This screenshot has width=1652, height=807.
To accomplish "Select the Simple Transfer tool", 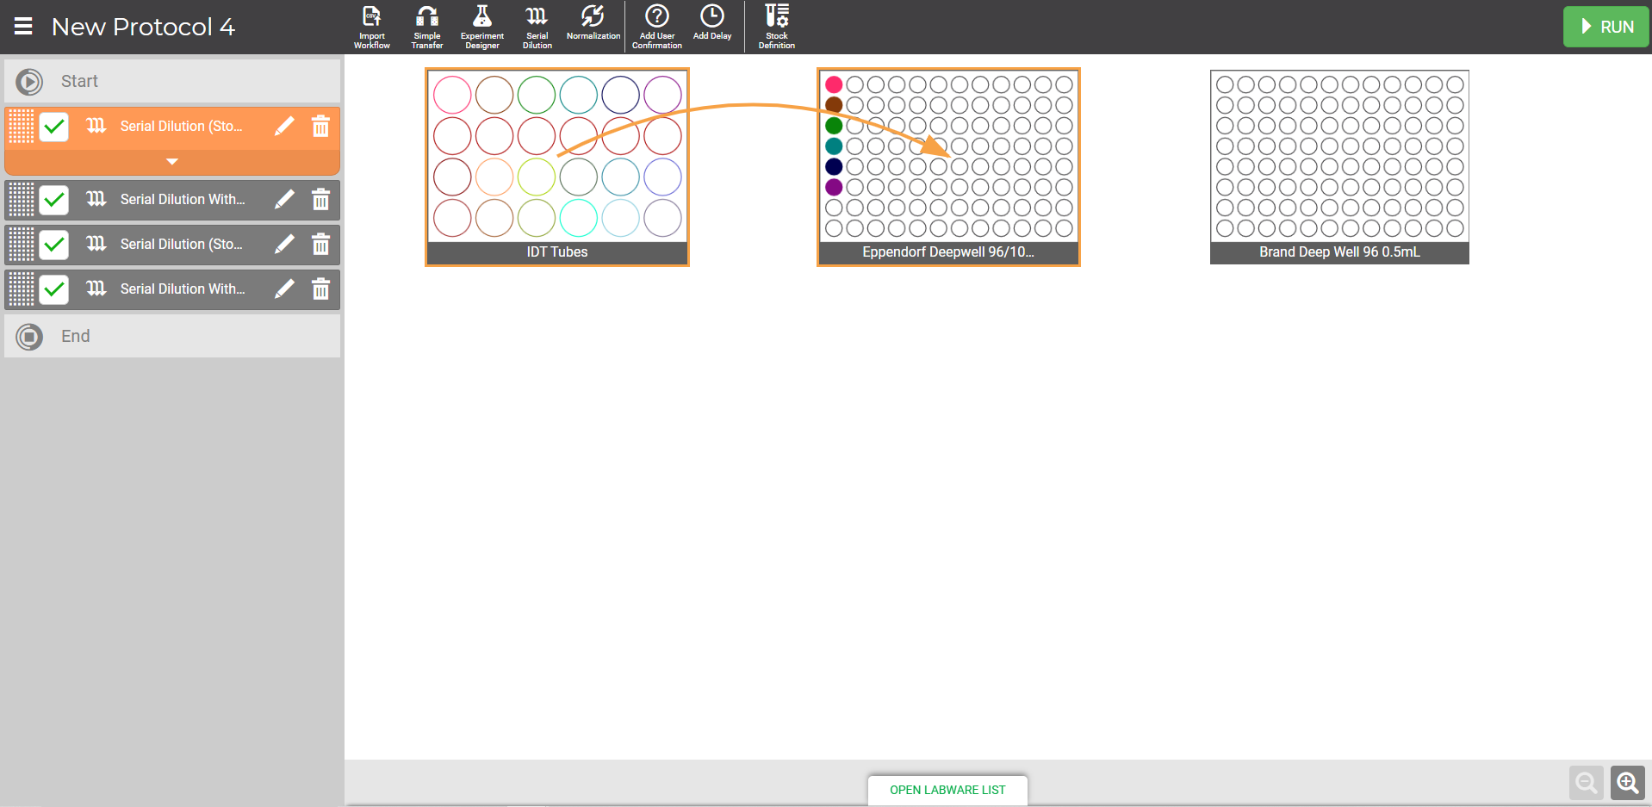I will pos(427,27).
